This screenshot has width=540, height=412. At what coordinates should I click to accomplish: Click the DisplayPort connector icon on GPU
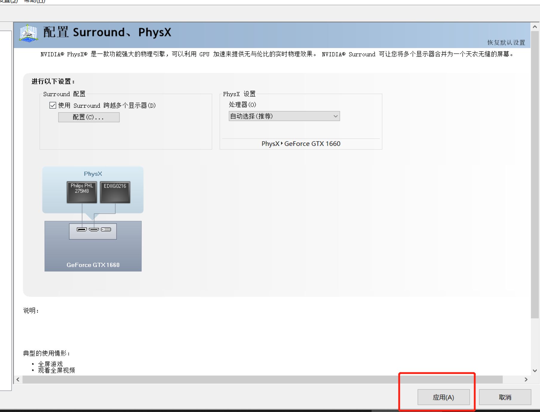82,229
